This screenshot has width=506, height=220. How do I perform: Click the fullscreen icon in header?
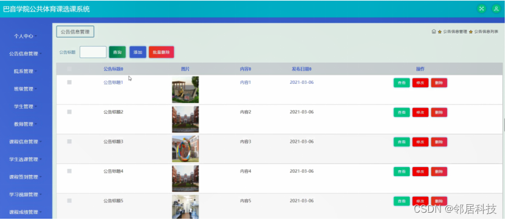482,9
